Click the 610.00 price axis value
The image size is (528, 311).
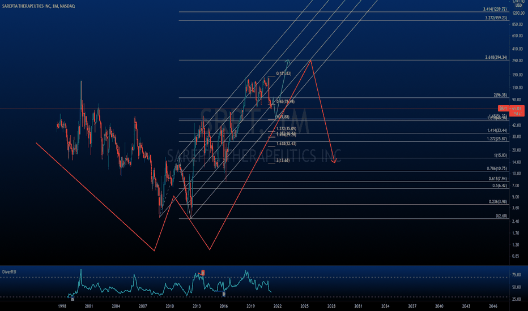click(x=518, y=36)
